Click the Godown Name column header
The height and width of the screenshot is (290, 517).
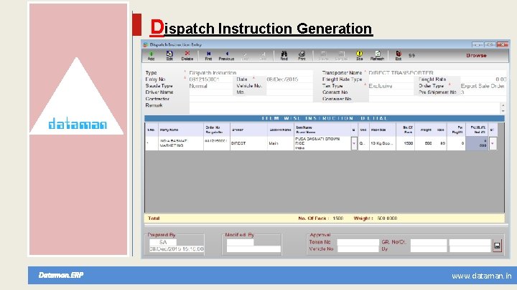[x=281, y=130]
